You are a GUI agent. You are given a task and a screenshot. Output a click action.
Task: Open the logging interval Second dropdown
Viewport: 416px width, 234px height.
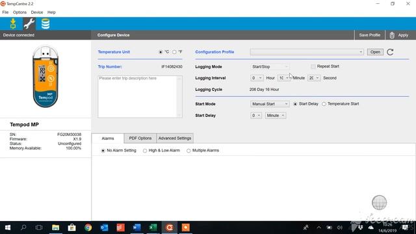pyautogui.click(x=314, y=78)
